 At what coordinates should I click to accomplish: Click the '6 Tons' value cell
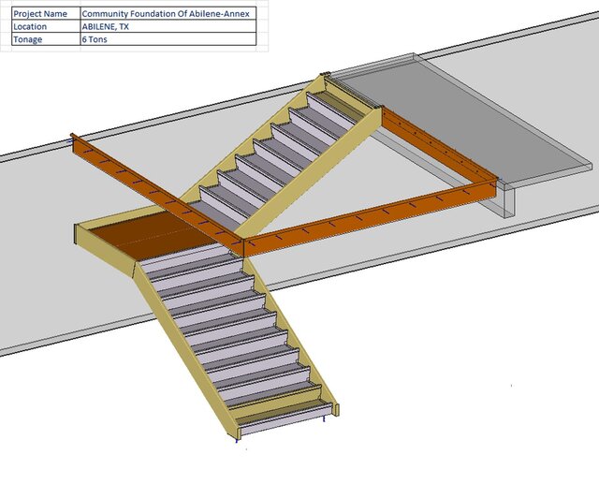pos(168,39)
